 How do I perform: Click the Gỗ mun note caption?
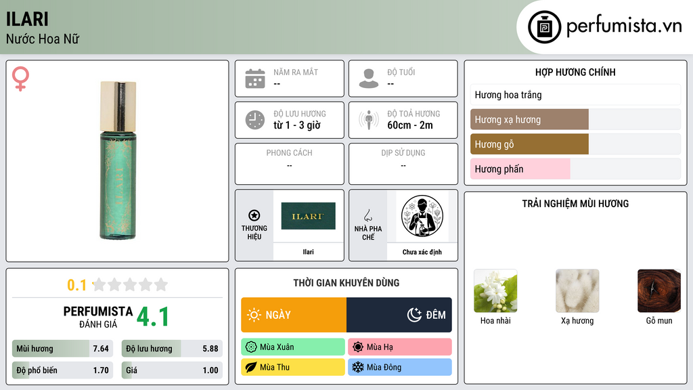tap(659, 320)
